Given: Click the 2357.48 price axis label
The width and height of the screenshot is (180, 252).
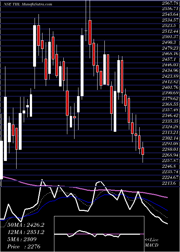Looking at the screenshot, I should (171, 110).
